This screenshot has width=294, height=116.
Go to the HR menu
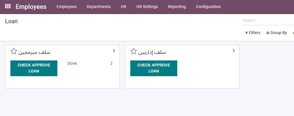pyautogui.click(x=123, y=7)
